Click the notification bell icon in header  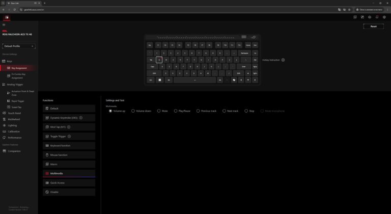tap(377, 17)
